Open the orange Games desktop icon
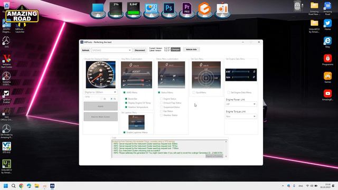The width and height of the screenshot is (338, 190). point(327,78)
